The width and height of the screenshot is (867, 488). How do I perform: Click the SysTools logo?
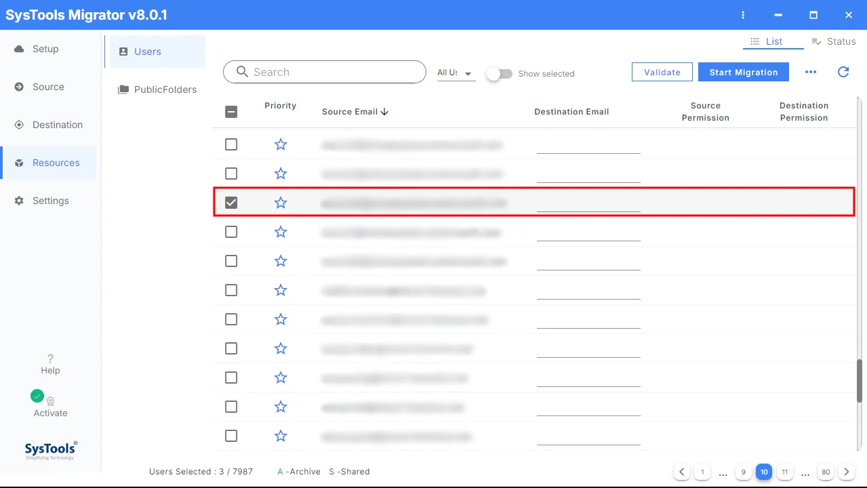[x=50, y=450]
